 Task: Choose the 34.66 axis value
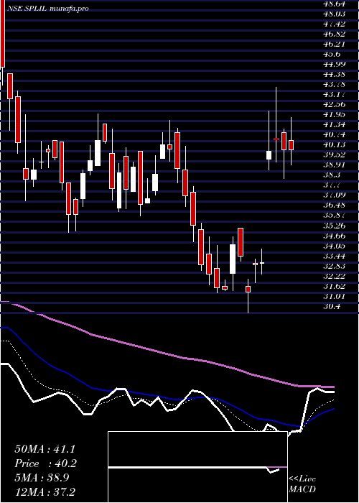(335, 236)
